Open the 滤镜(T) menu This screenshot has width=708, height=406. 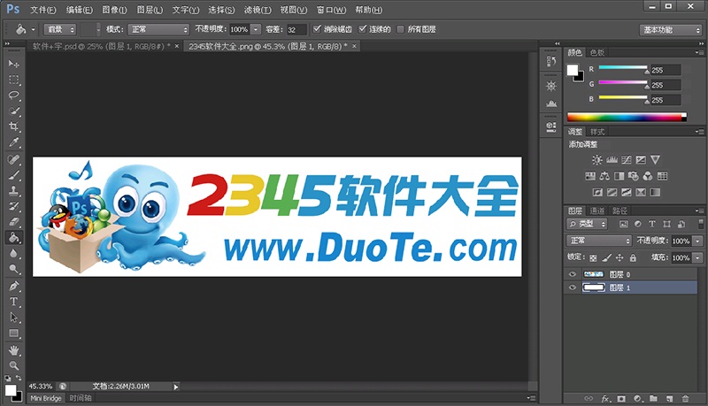258,10
